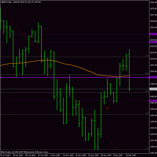Click the 22 Nov 2007 date label
This screenshot has width=157, height=157.
pos(93,155)
